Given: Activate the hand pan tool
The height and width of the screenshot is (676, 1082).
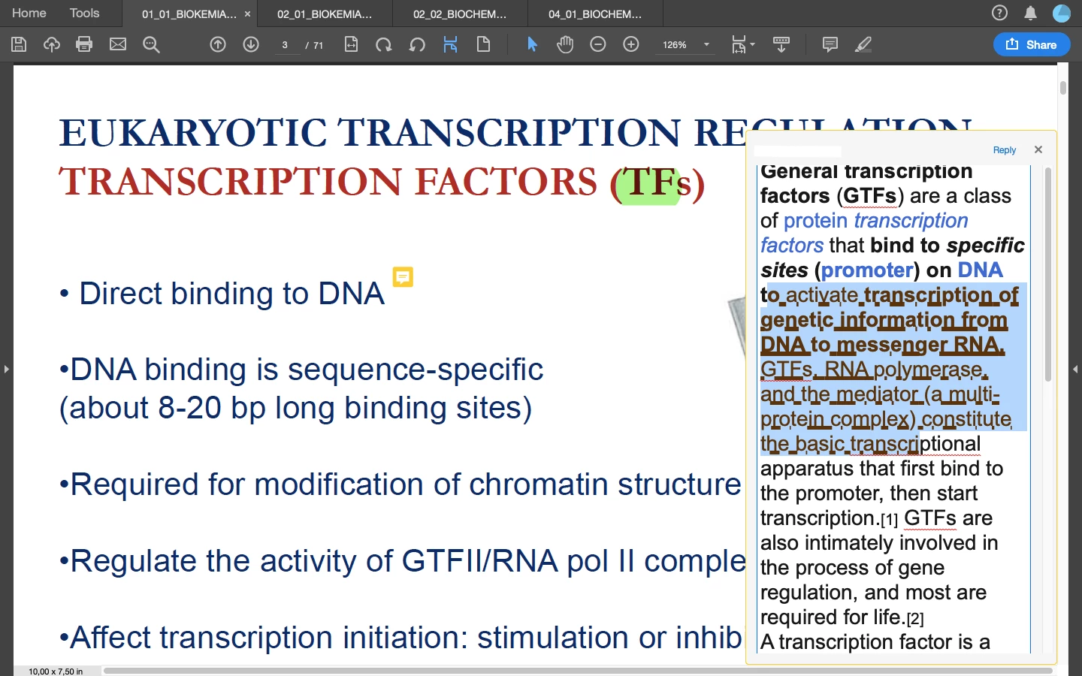Looking at the screenshot, I should click(x=565, y=44).
